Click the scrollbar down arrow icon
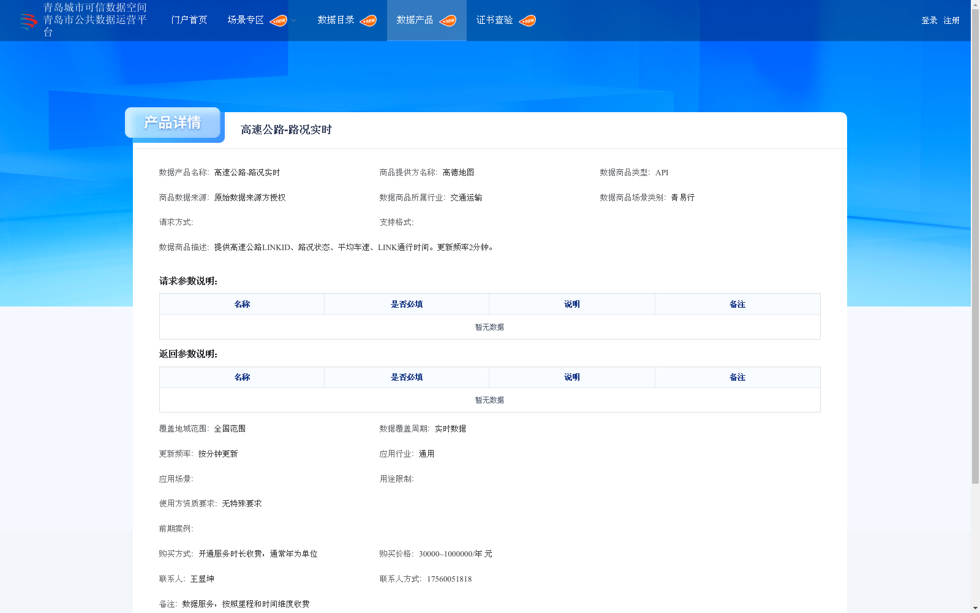 point(975,608)
